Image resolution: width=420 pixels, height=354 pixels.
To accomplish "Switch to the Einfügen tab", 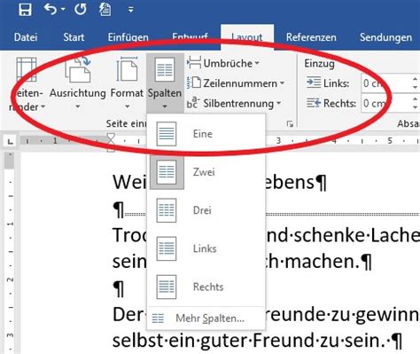I will pos(128,37).
